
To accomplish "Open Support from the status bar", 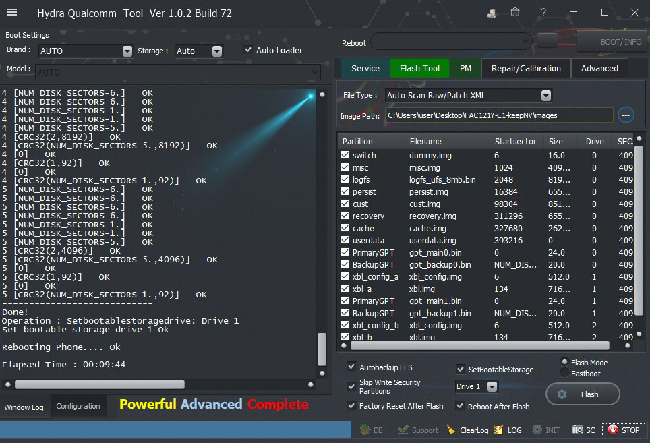I will tap(418, 430).
